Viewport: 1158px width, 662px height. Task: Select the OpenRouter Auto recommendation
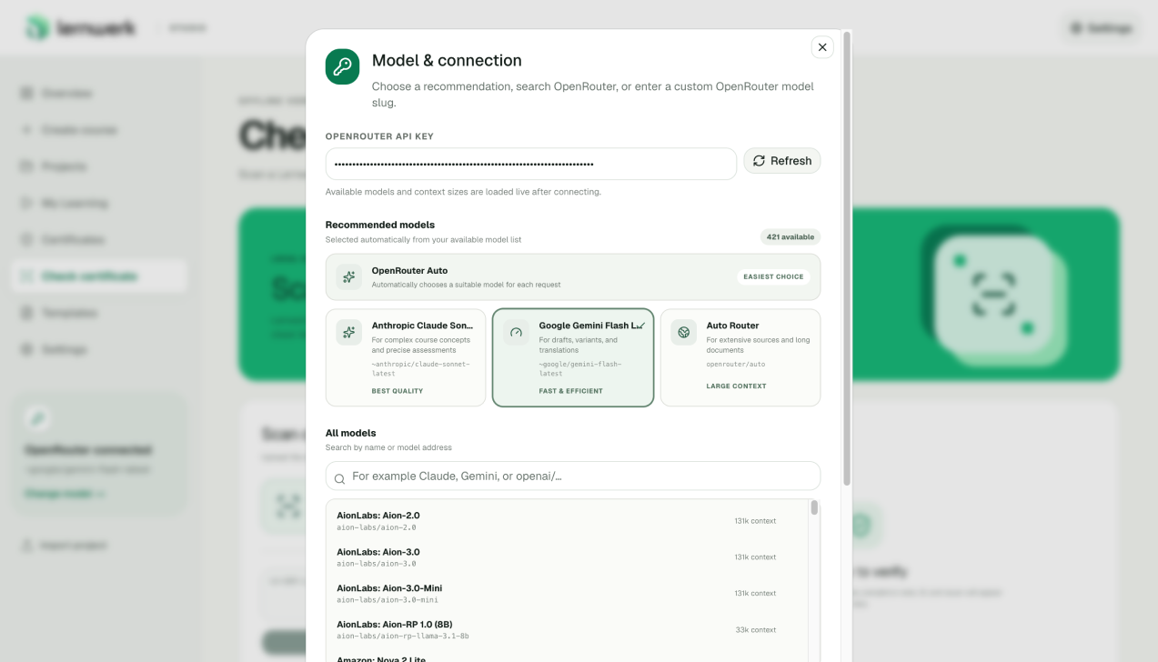(573, 277)
